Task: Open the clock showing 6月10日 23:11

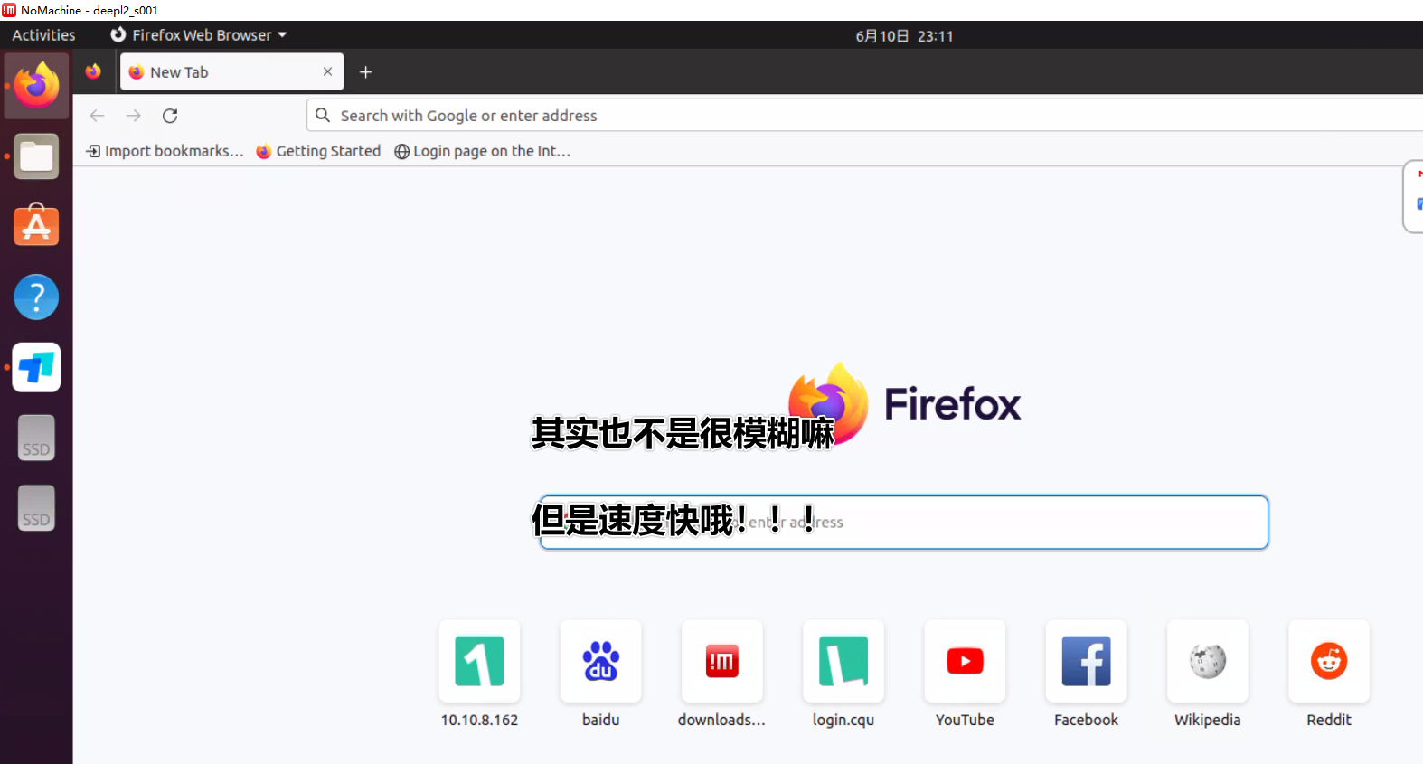Action: (x=904, y=36)
